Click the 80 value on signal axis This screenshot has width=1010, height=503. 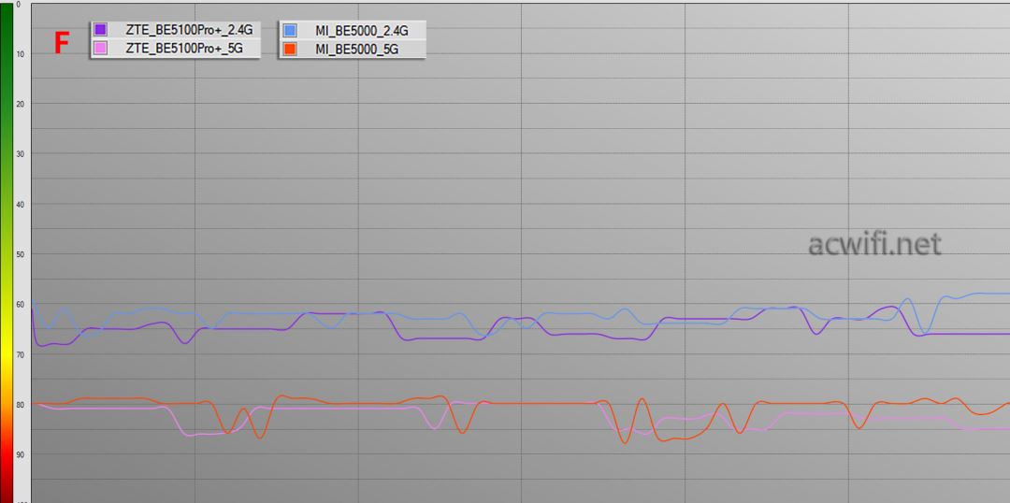[x=20, y=405]
